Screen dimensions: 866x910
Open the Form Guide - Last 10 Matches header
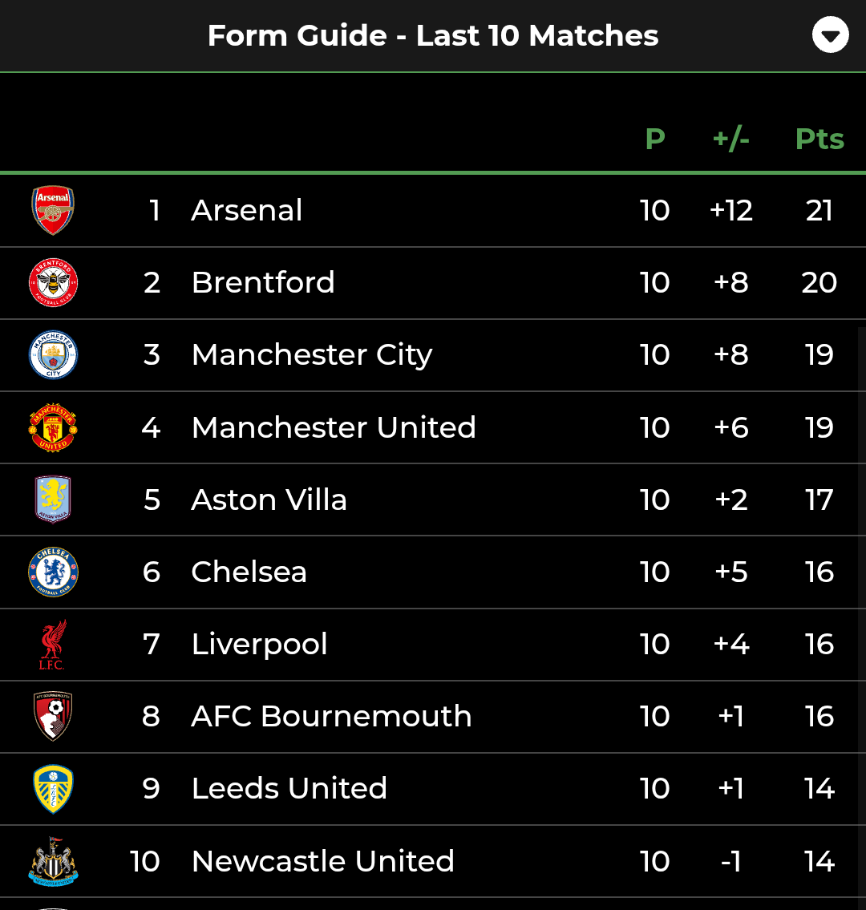[x=433, y=35]
